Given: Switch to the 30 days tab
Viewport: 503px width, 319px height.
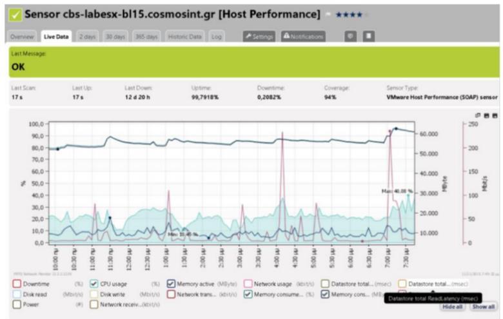Looking at the screenshot, I should [115, 37].
